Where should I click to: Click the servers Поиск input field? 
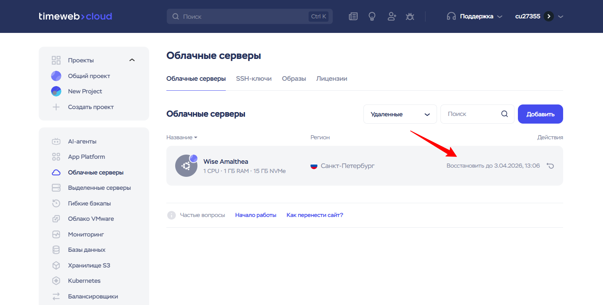click(x=472, y=114)
